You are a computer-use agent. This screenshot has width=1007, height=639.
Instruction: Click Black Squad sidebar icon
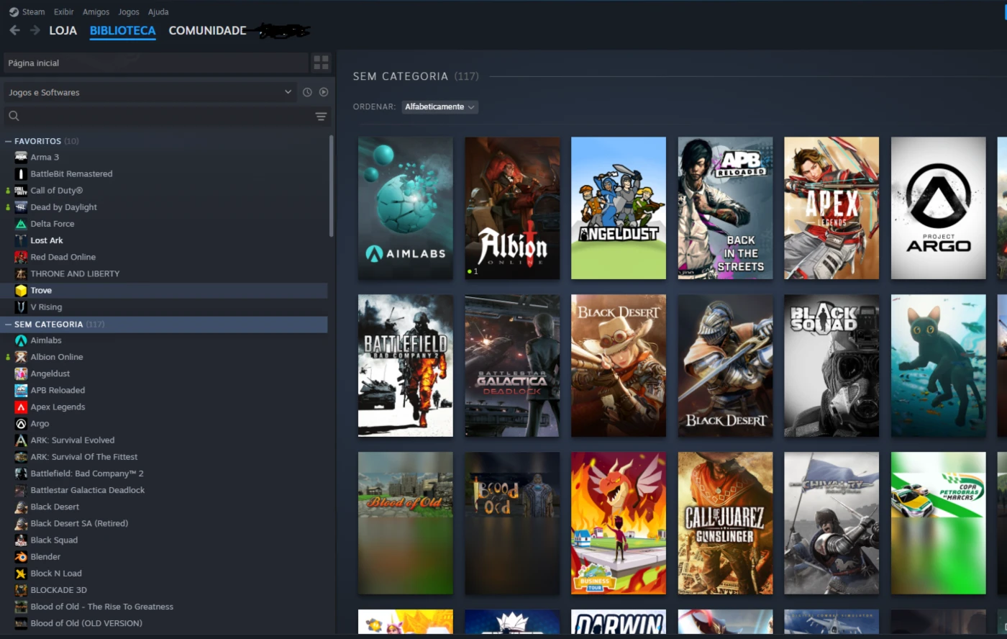click(21, 540)
